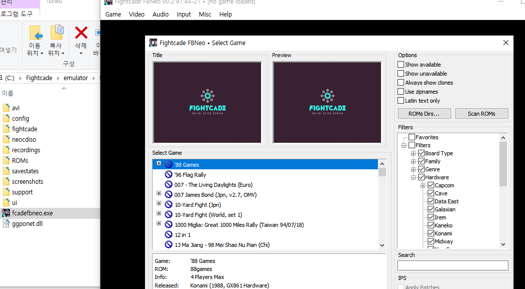
Task: Collapse the Filters tree node
Action: pyautogui.click(x=404, y=145)
